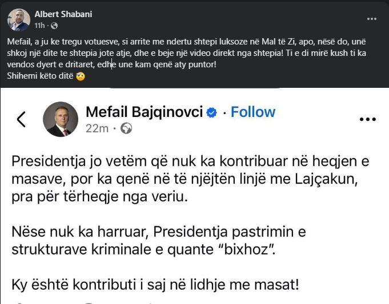
Task: Open Mefail Bajqinovci's profile photo
Action: pyautogui.click(x=61, y=119)
